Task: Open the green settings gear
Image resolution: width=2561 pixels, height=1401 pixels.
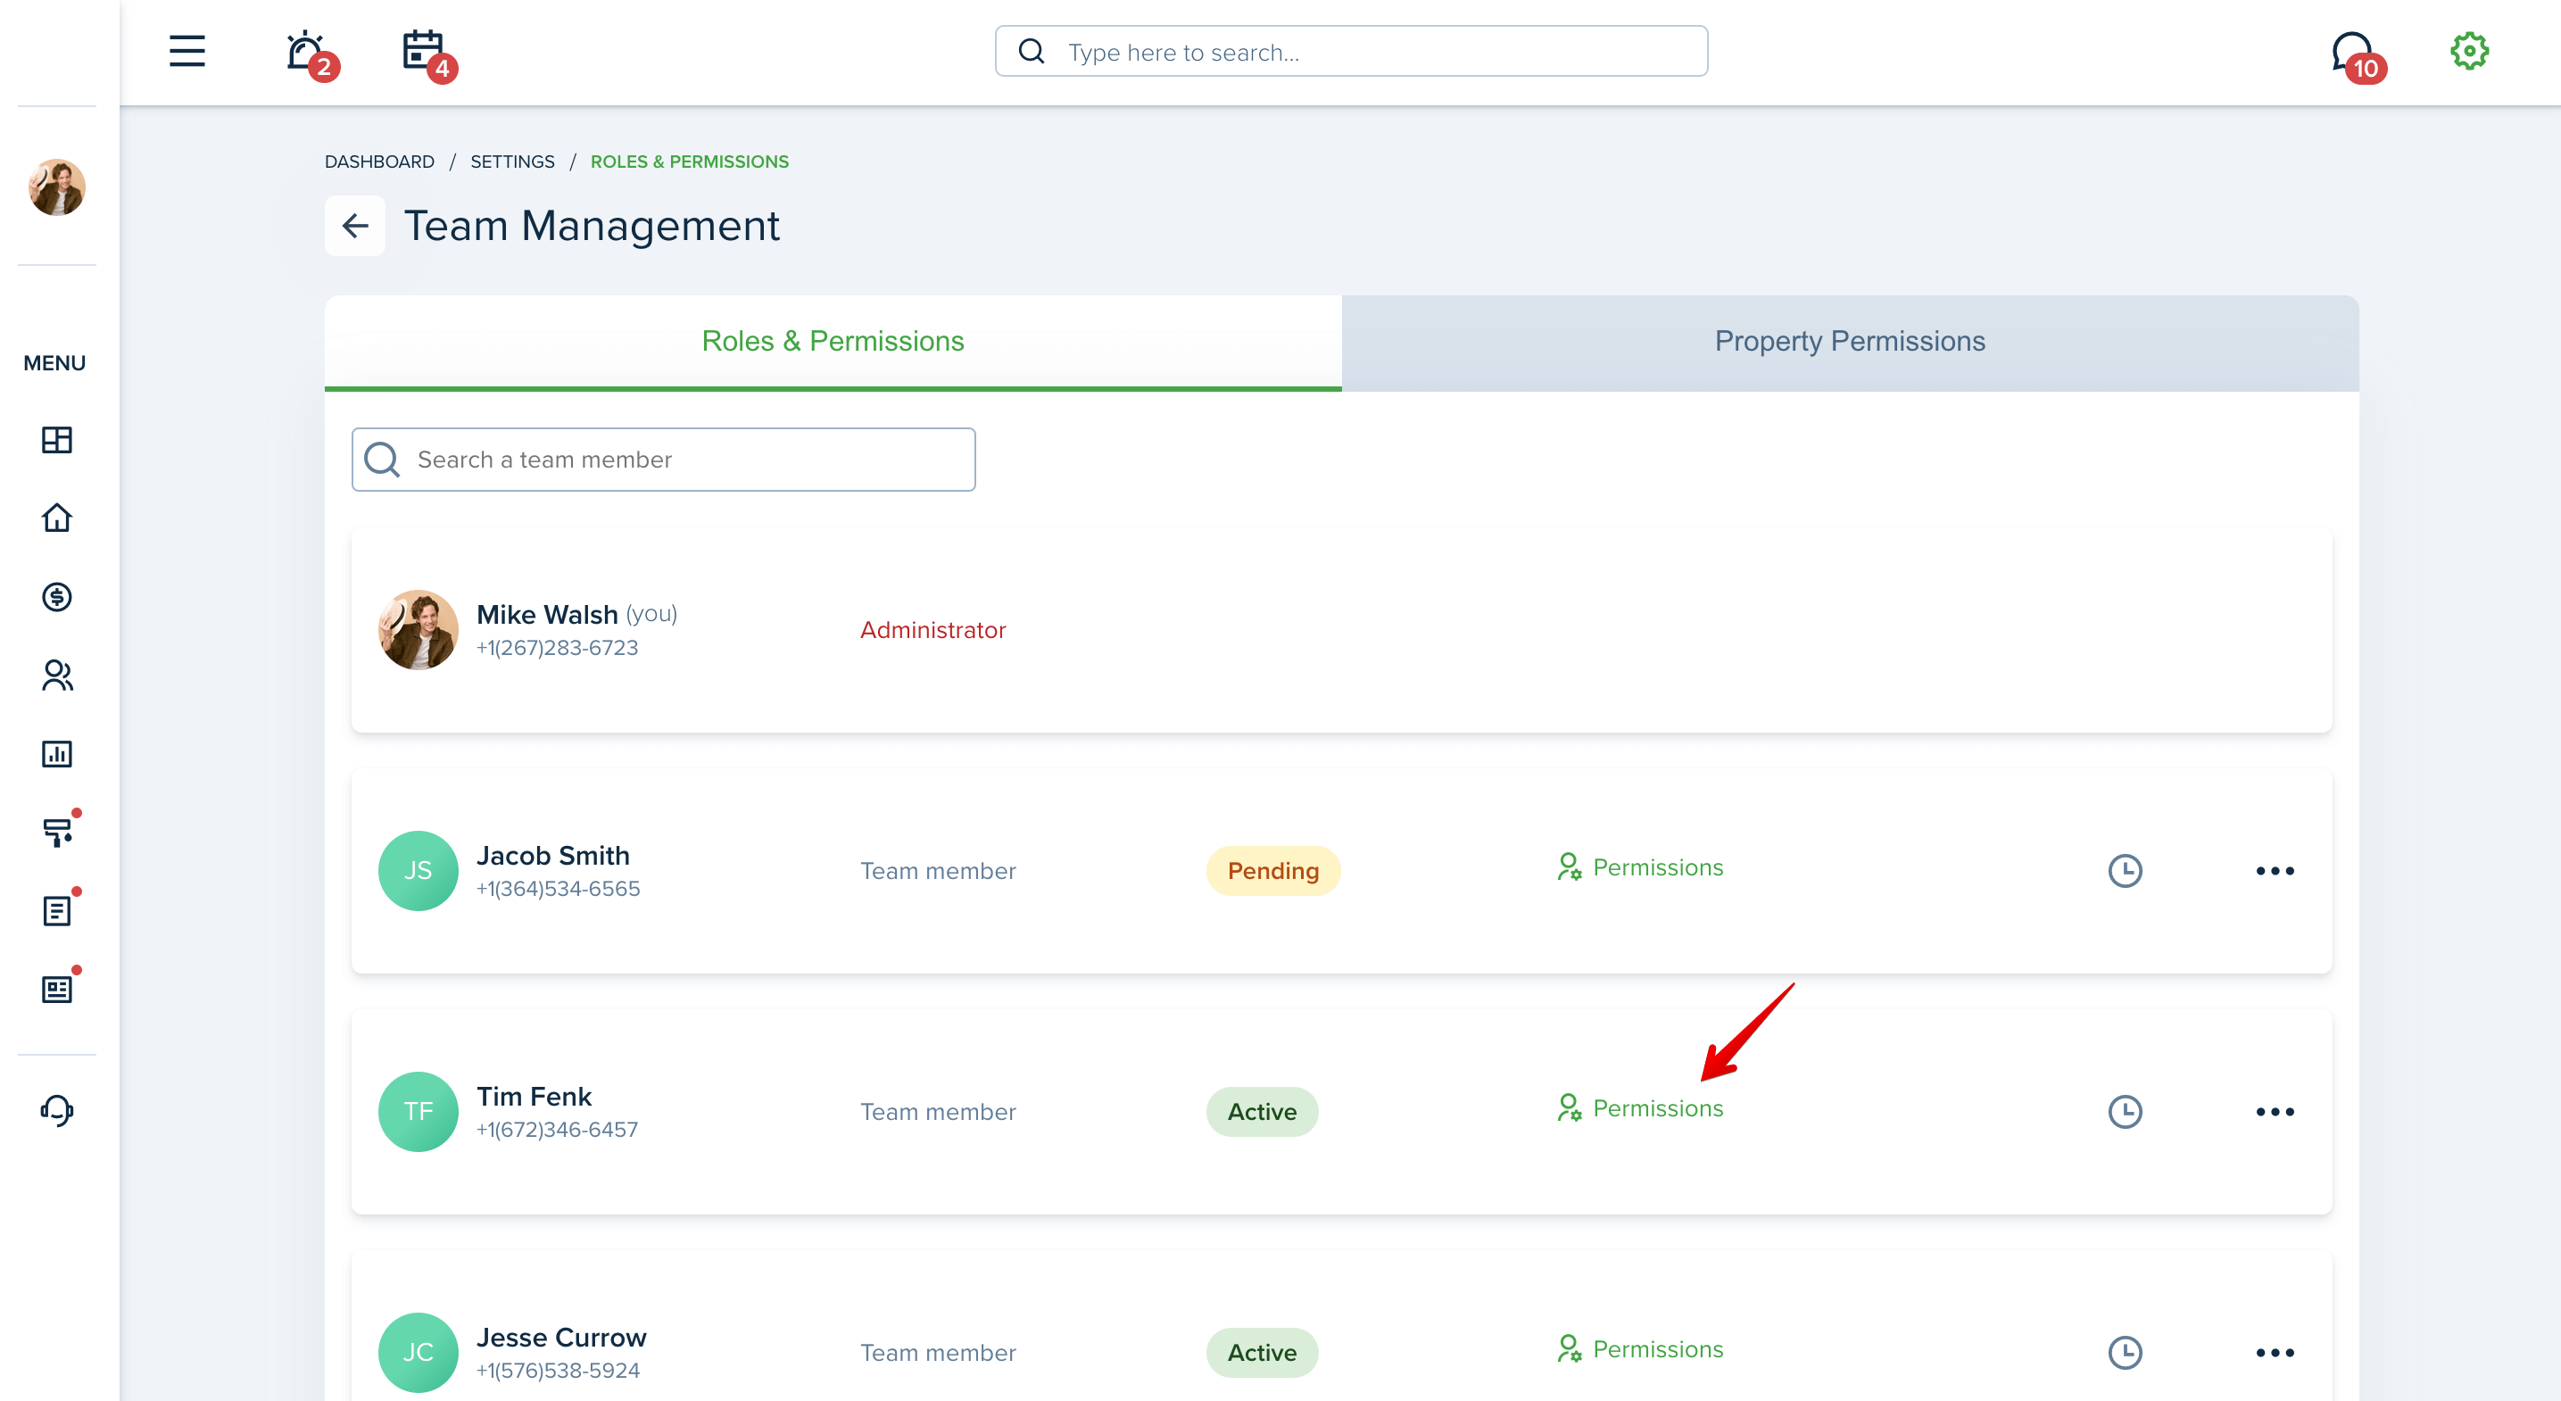Action: 2468,51
